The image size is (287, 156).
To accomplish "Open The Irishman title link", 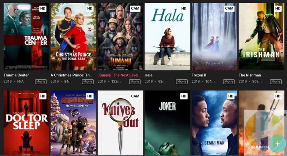I will coord(250,75).
